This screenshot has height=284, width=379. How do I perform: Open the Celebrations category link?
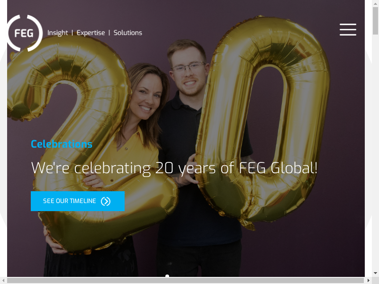(x=62, y=144)
